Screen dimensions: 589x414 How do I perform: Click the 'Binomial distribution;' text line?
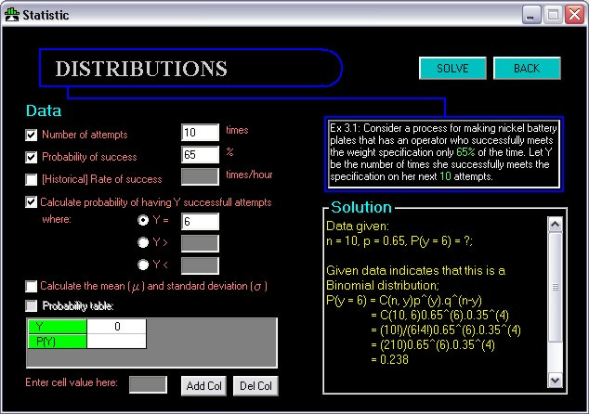coord(383,285)
